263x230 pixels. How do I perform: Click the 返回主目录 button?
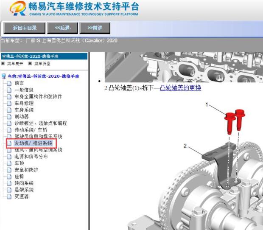[25, 28]
